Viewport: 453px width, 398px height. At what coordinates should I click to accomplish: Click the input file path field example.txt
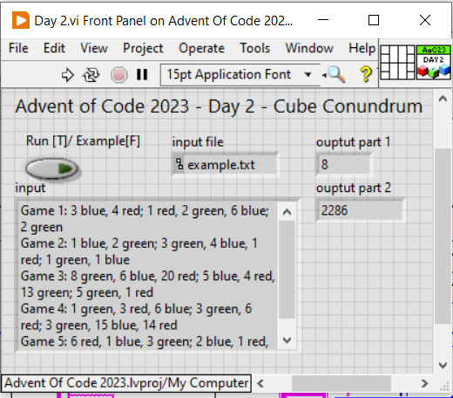(226, 165)
